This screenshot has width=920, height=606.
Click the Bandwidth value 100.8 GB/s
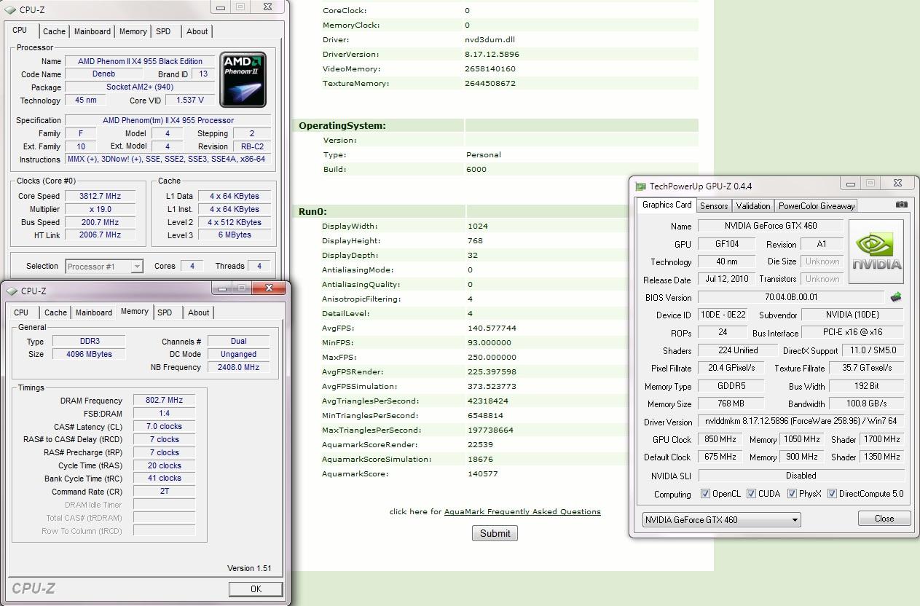[x=866, y=404]
